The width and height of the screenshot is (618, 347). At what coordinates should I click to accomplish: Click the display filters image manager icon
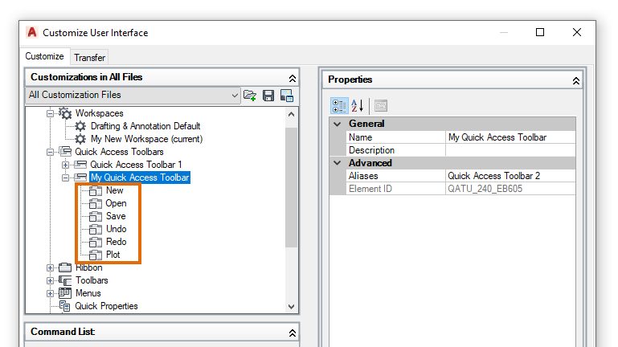click(x=287, y=96)
